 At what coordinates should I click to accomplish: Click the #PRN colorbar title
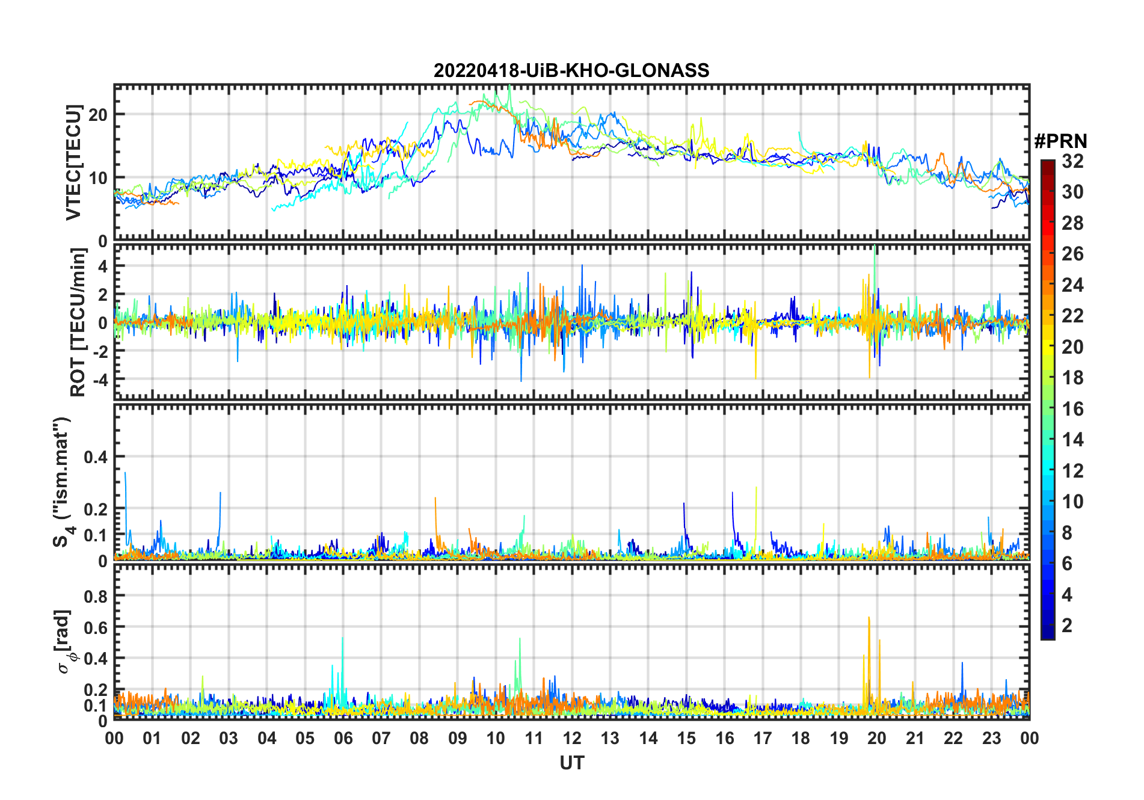tap(1060, 141)
